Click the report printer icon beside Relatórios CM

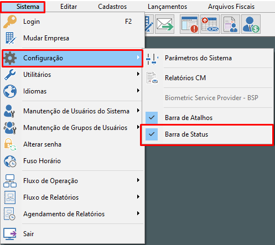pyautogui.click(x=152, y=78)
